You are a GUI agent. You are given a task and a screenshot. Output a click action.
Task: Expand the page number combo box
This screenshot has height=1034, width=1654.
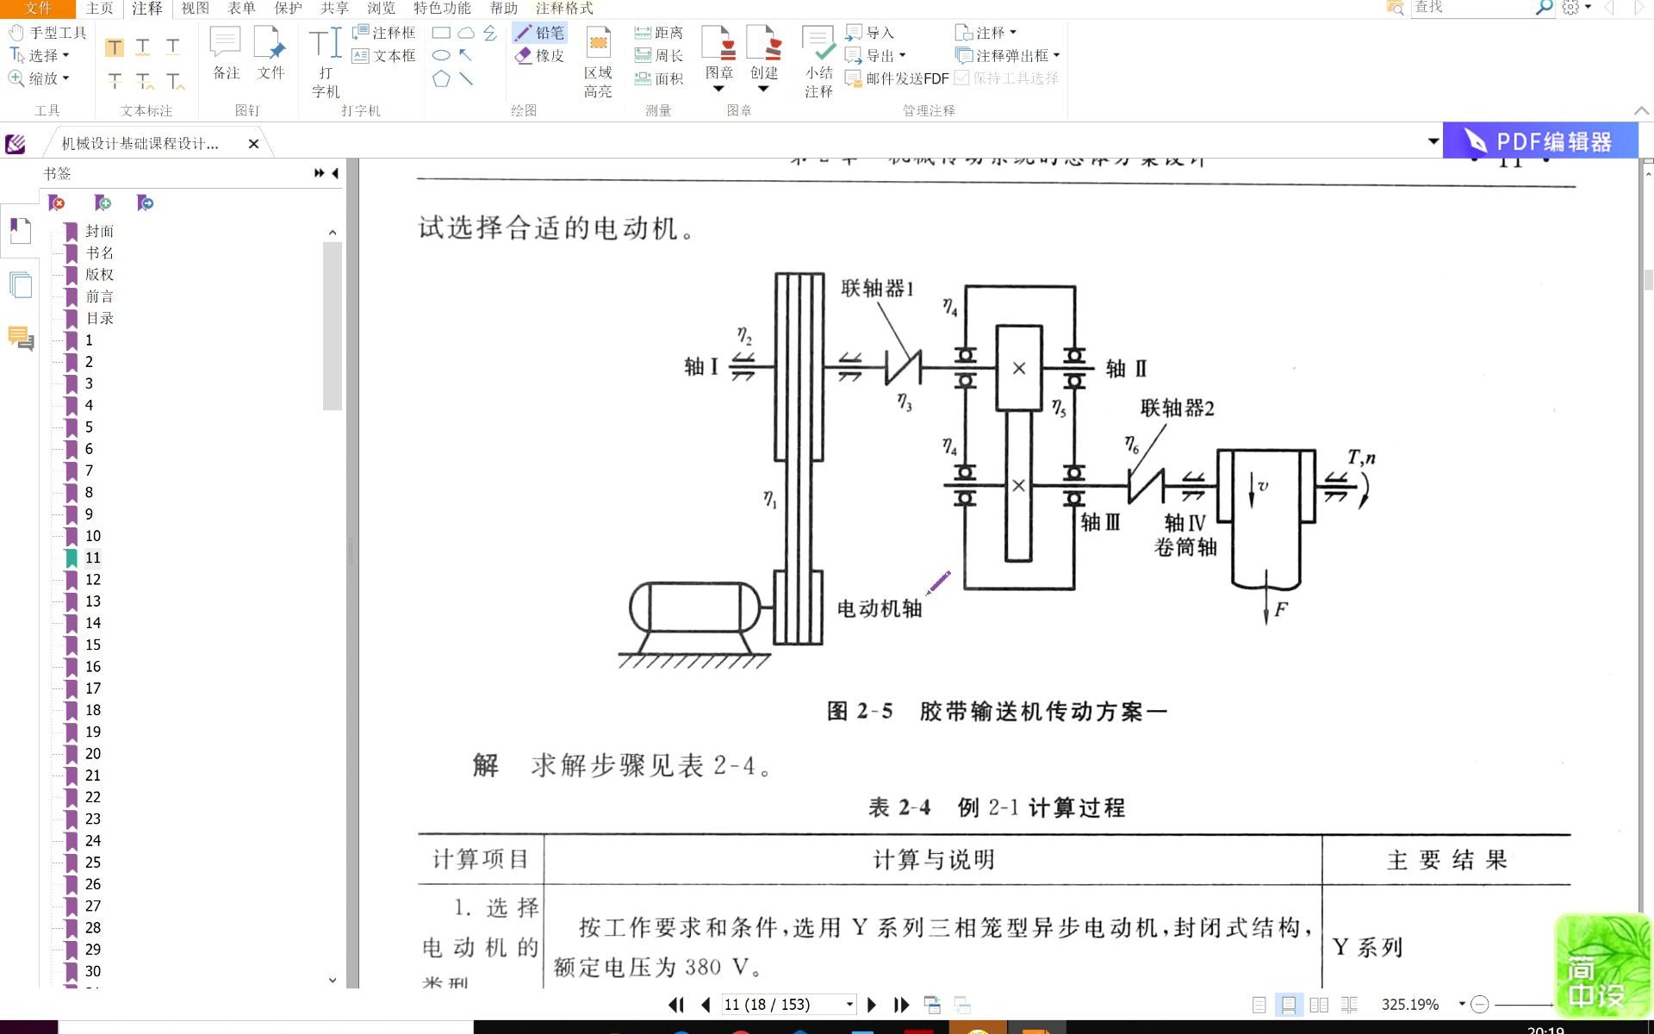coord(849,1005)
